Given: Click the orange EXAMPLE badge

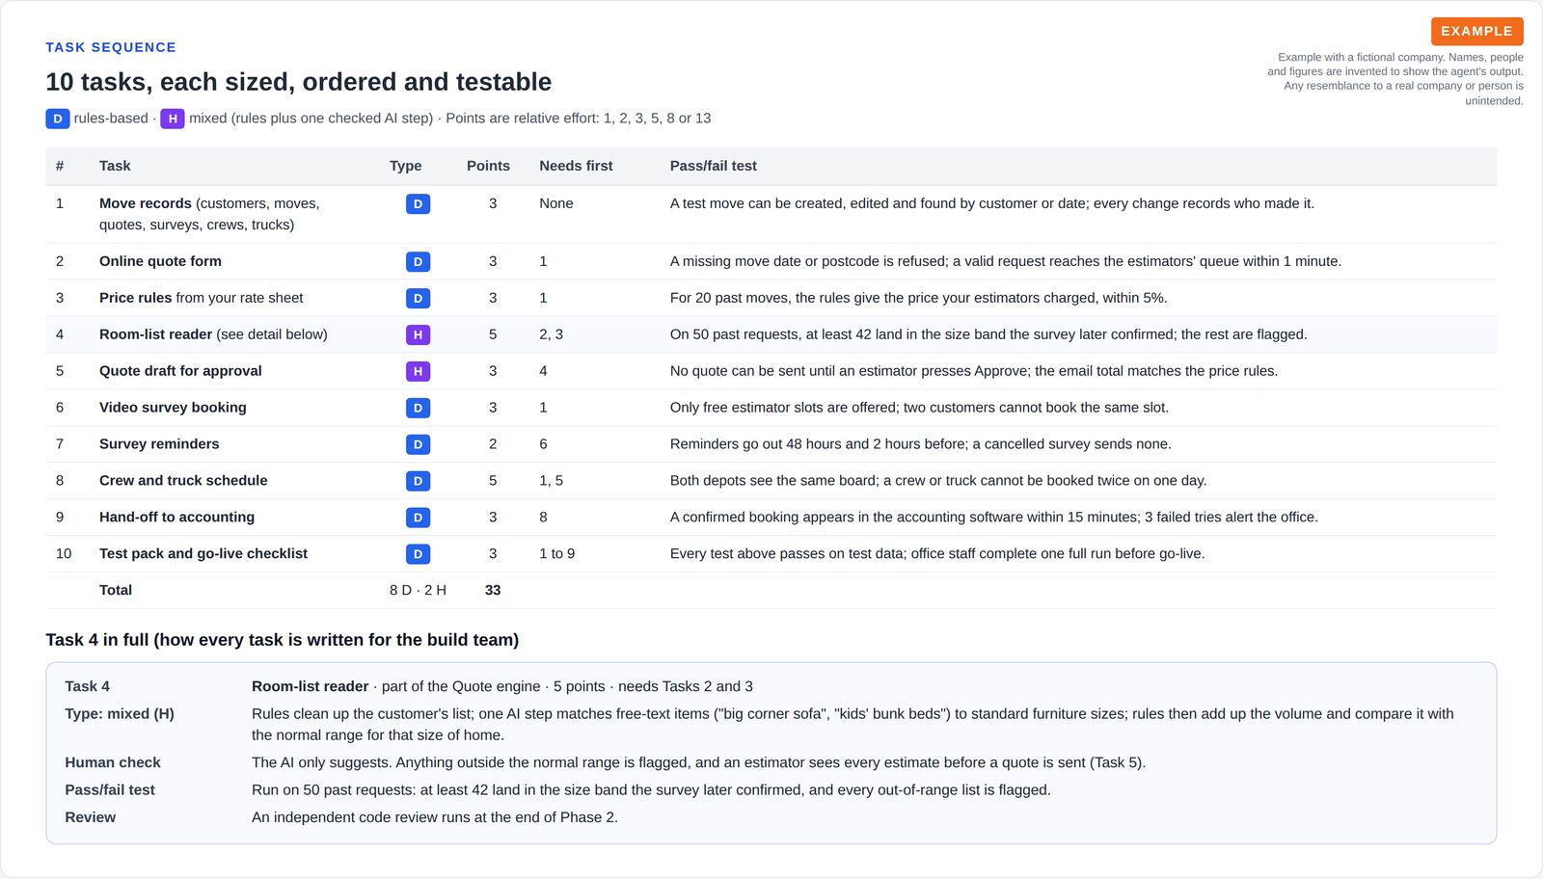Looking at the screenshot, I should [x=1476, y=31].
